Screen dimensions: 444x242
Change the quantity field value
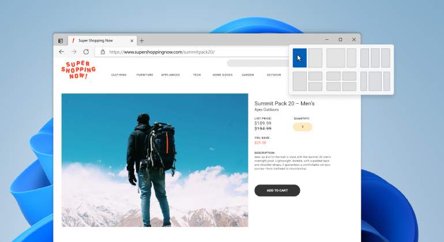click(x=302, y=127)
